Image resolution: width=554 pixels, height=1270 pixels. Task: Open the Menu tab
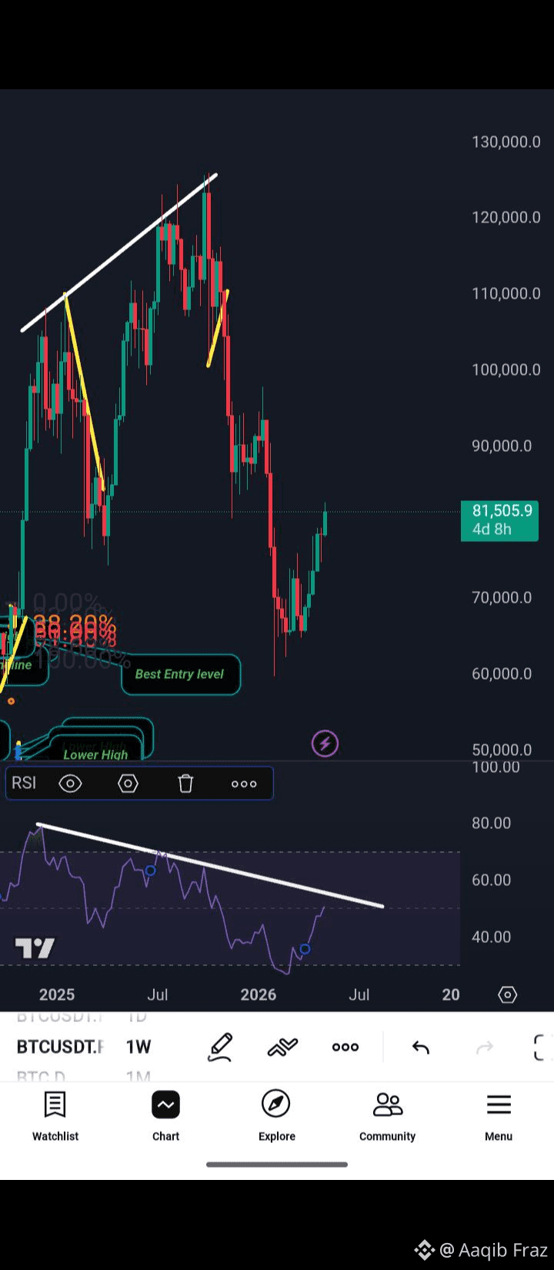coord(499,1116)
